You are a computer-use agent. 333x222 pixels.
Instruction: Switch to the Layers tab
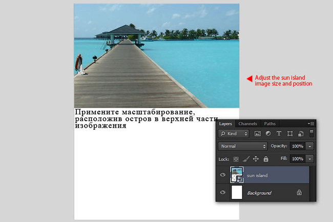pos(225,124)
